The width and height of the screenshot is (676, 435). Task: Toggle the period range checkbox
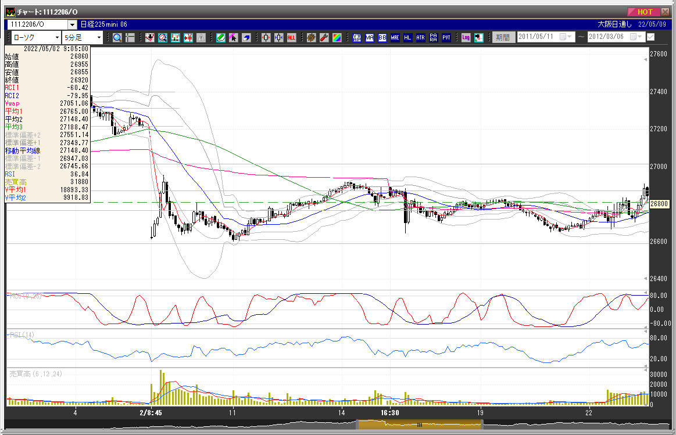coord(651,37)
